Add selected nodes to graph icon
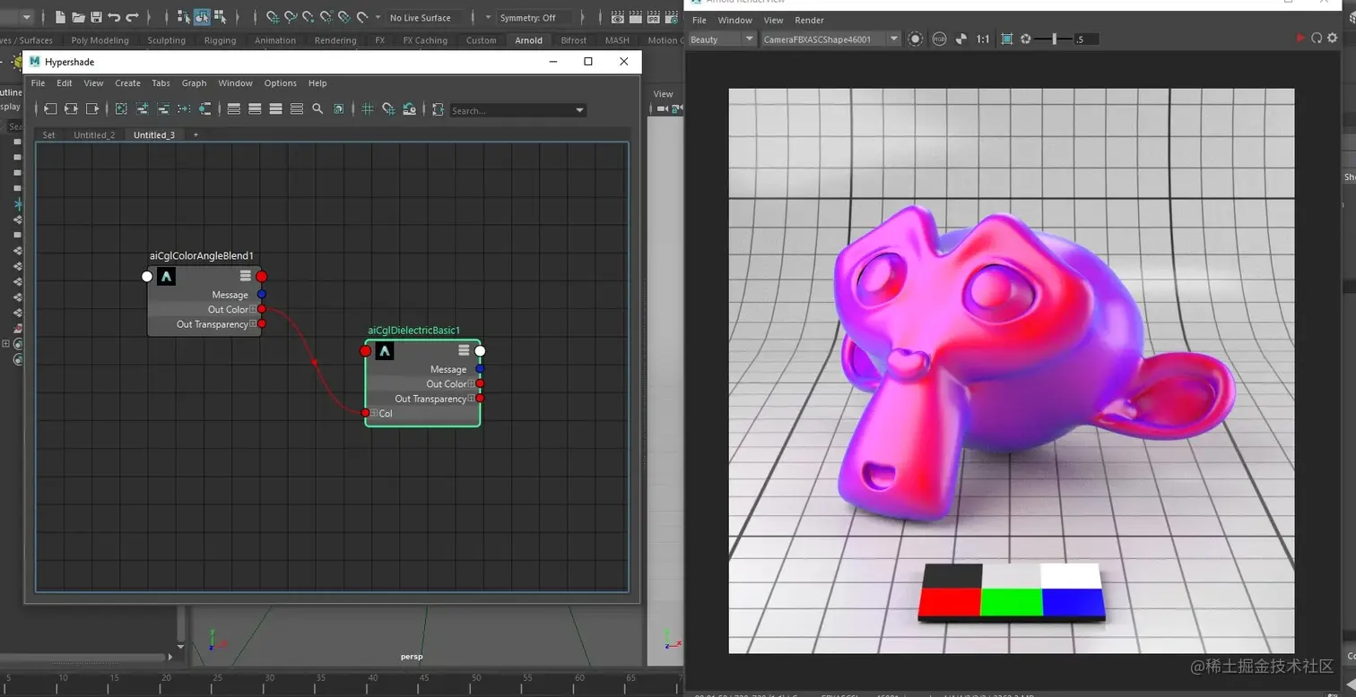This screenshot has height=697, width=1356. click(142, 109)
